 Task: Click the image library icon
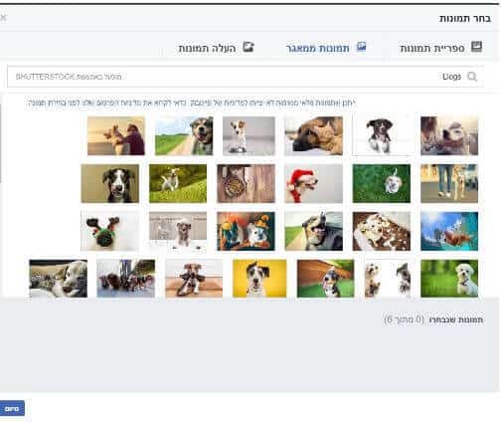[476, 47]
